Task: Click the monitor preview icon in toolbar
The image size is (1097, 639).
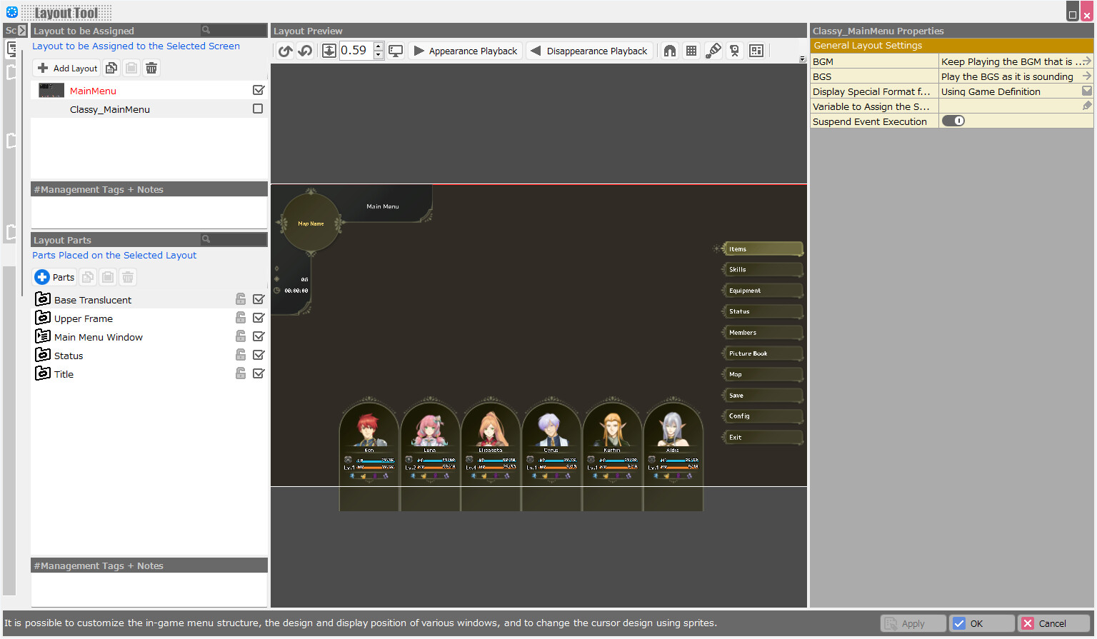Action: pos(396,51)
